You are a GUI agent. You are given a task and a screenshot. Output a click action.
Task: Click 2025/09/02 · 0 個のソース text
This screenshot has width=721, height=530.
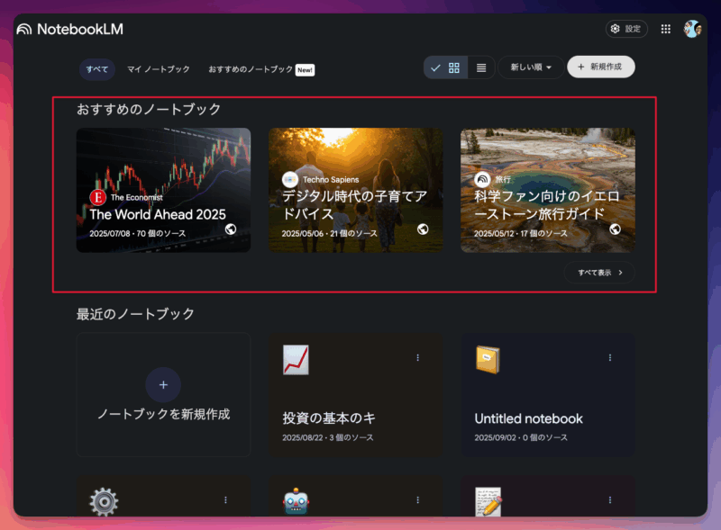point(521,437)
